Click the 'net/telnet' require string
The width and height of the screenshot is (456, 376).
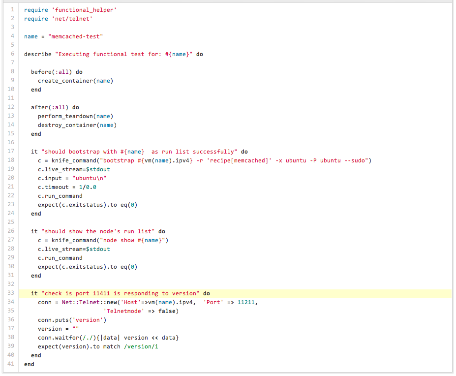[x=72, y=19]
